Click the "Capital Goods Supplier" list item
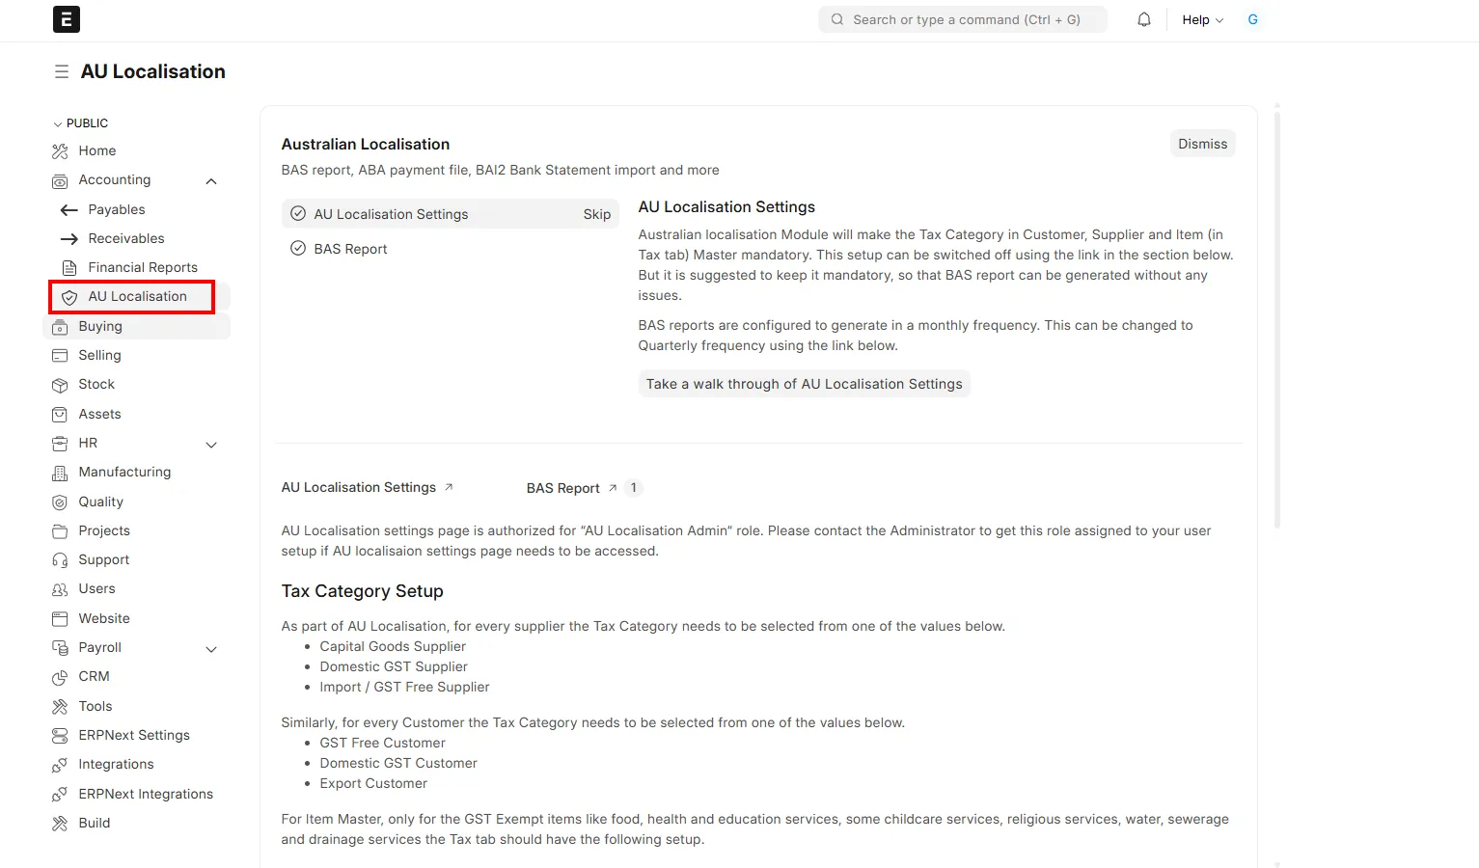The height and width of the screenshot is (868, 1479). point(393,646)
